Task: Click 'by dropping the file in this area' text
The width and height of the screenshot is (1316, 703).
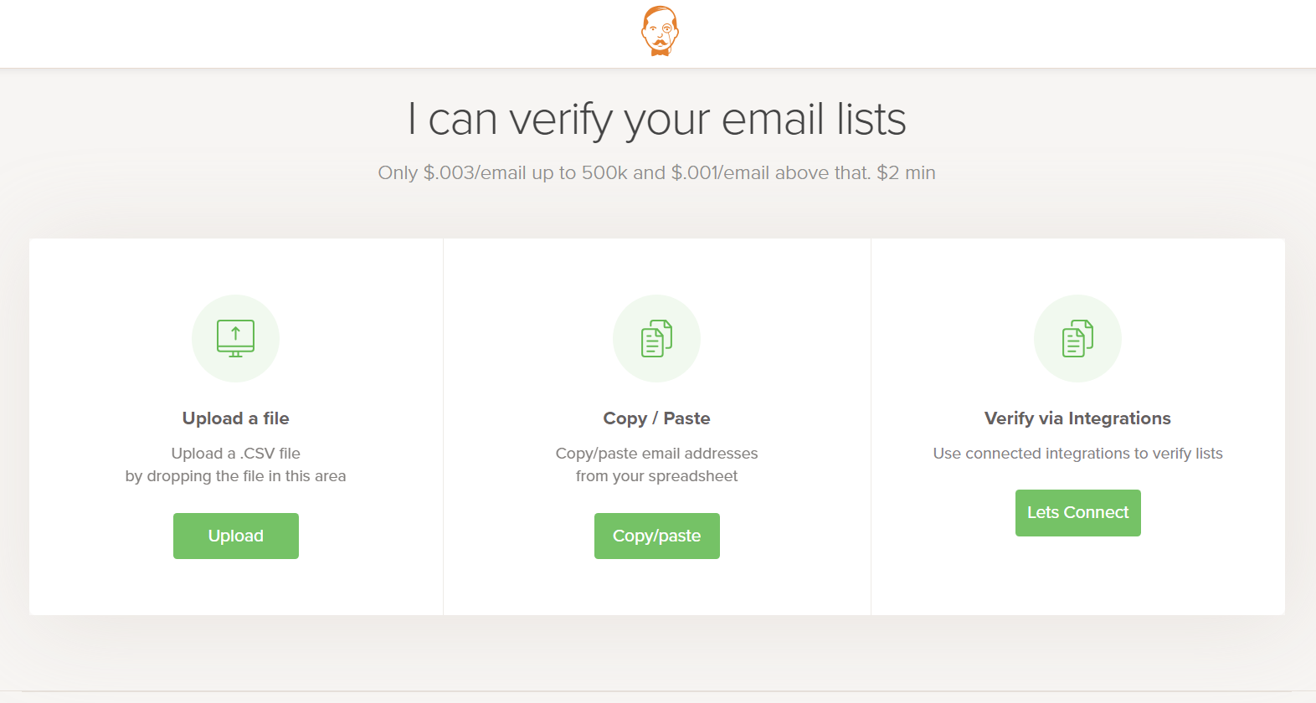Action: coord(236,476)
